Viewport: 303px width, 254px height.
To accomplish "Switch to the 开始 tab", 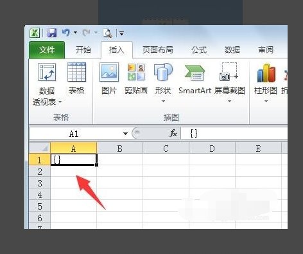I will [x=83, y=50].
